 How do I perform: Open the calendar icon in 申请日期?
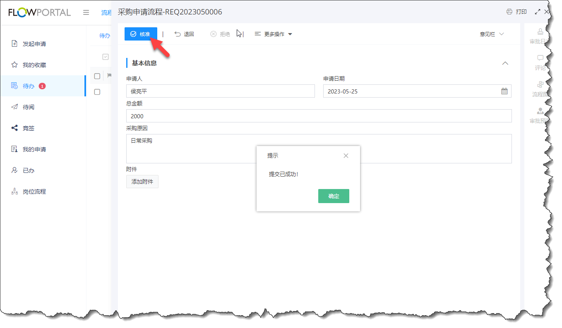click(x=504, y=91)
